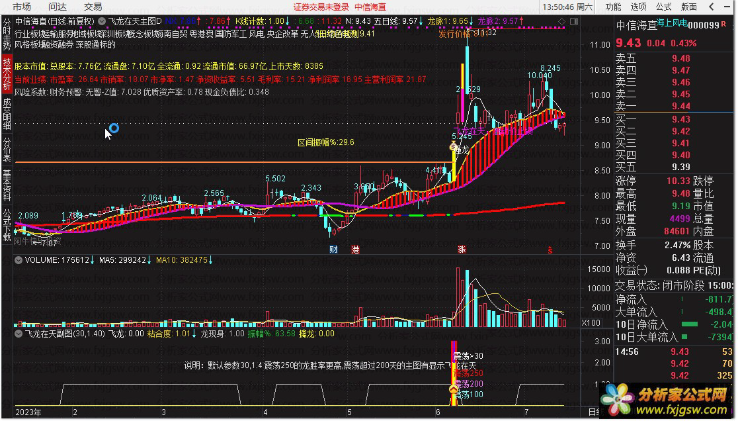Click 2023年 on the time axis
This screenshot has height=421, width=738.
pos(28,412)
